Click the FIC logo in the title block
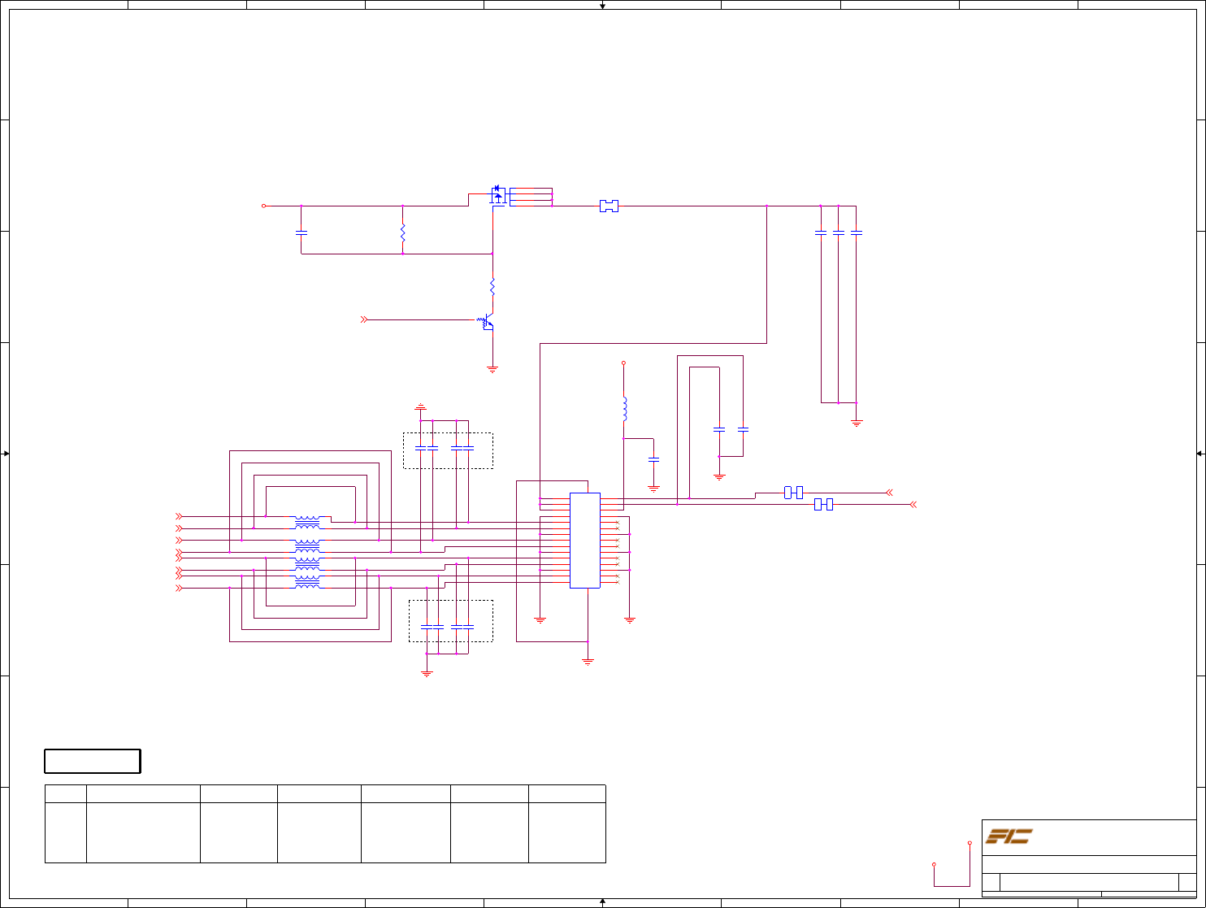The width and height of the screenshot is (1206, 908). click(1009, 836)
